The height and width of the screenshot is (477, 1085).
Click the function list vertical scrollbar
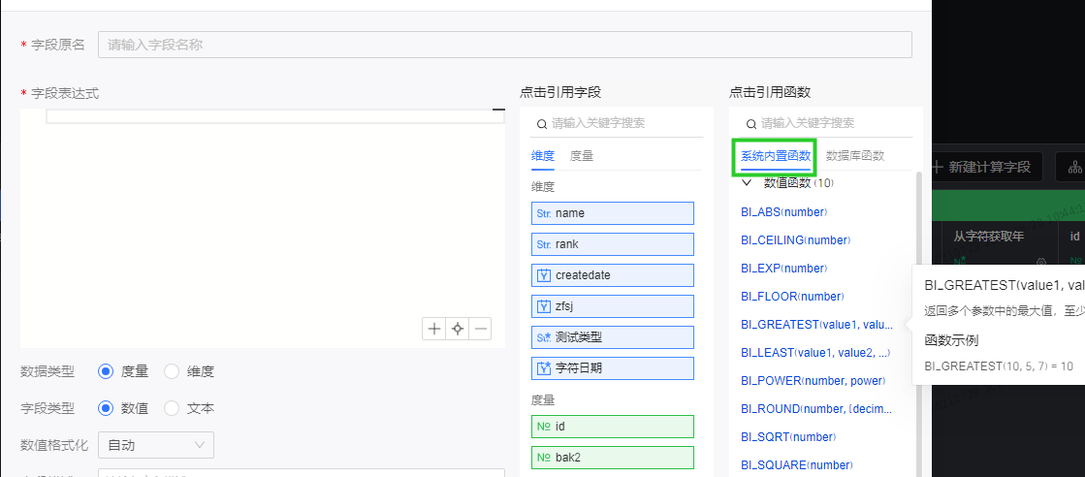point(916,291)
